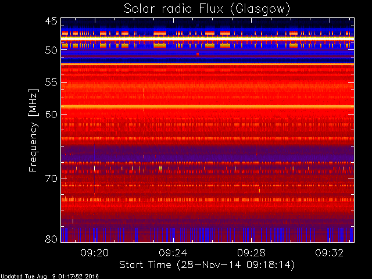Click the bright orange band near 59 MHz
Image resolution: width=372 pixels, height=279 pixels.
[x=207, y=106]
